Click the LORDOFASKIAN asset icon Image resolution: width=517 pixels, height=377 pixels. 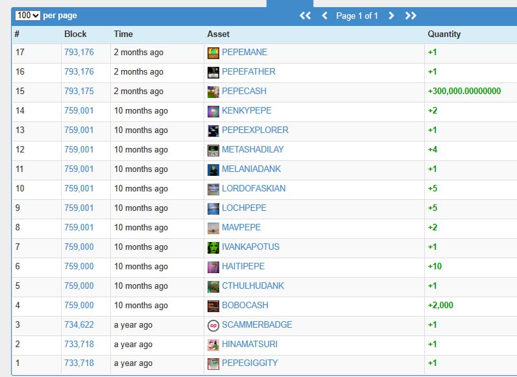pyautogui.click(x=213, y=189)
